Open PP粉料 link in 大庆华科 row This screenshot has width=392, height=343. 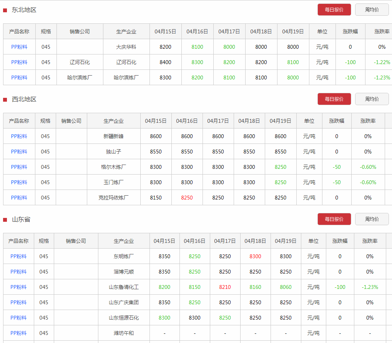[x=19, y=47]
